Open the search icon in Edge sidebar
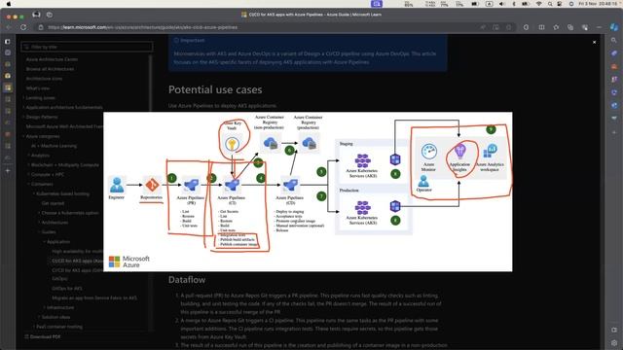 click(614, 41)
